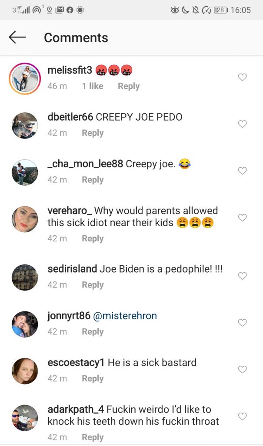
Task: Open the sedirisland username profile
Action: [72, 269]
